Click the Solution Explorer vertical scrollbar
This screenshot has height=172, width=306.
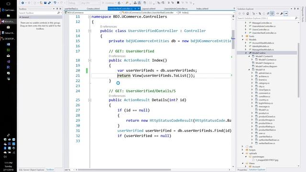pos(298,70)
